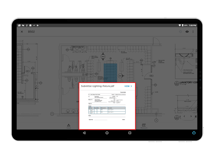Tap the chevron arrow beside VIEW
The height and width of the screenshot is (160, 214).
131,86
